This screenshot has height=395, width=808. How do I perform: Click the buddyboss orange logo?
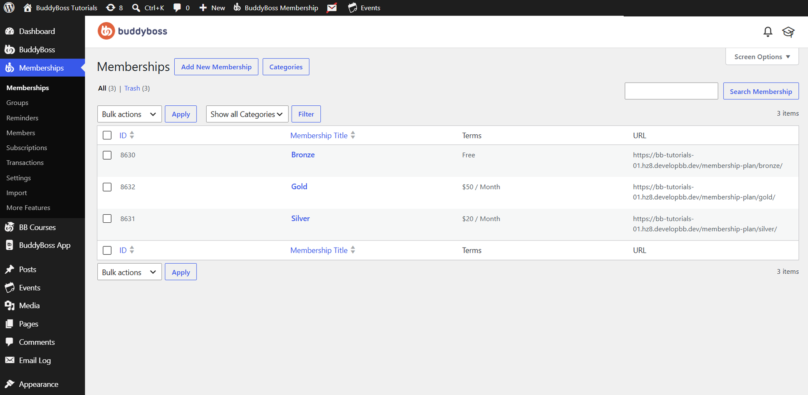[106, 31]
